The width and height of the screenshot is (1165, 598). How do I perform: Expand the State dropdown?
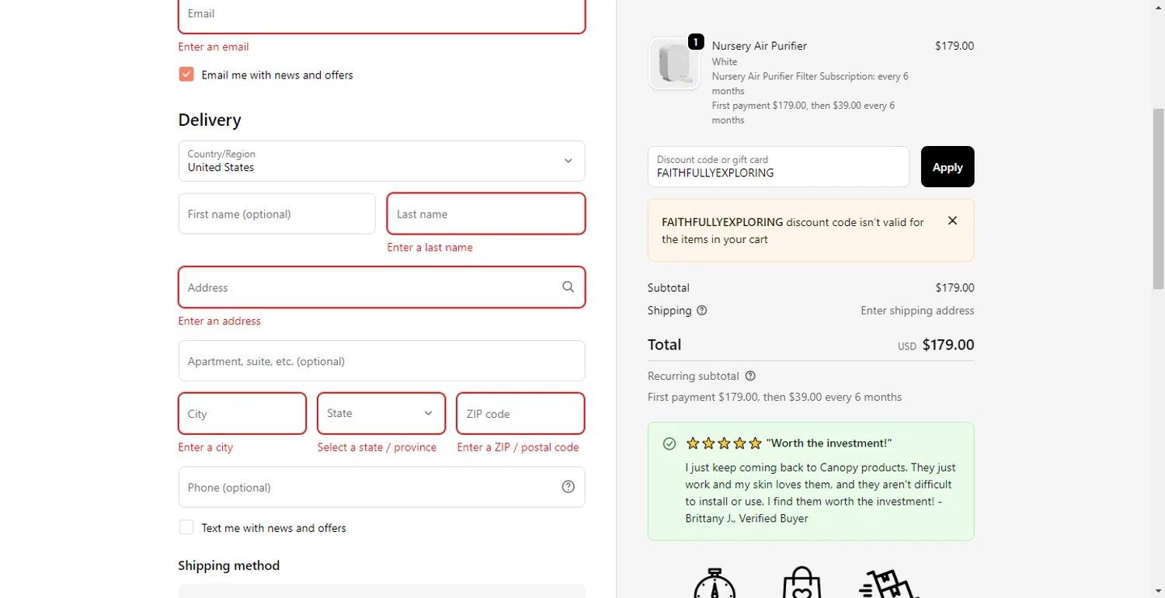pyautogui.click(x=381, y=413)
